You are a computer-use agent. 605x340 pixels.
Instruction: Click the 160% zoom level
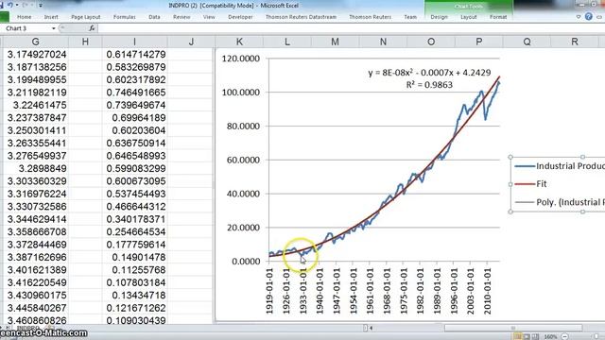point(550,336)
